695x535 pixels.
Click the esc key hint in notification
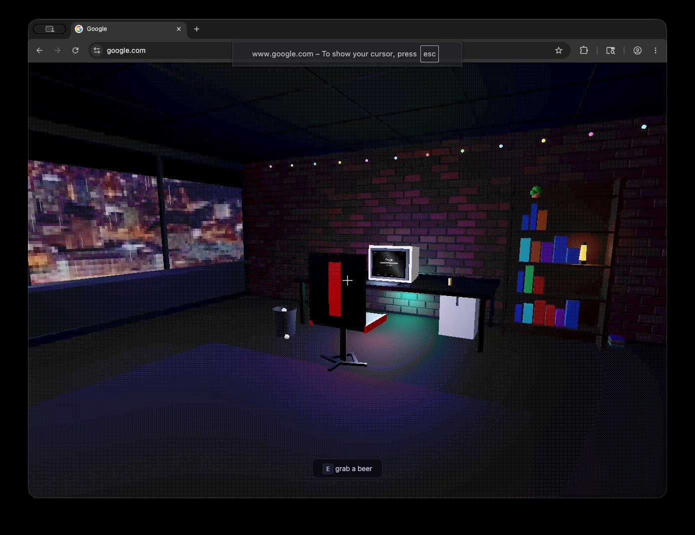pyautogui.click(x=429, y=54)
